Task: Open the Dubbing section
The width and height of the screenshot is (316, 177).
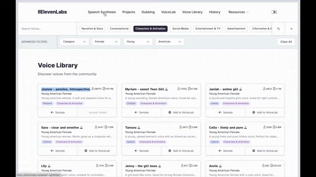Action: [148, 12]
